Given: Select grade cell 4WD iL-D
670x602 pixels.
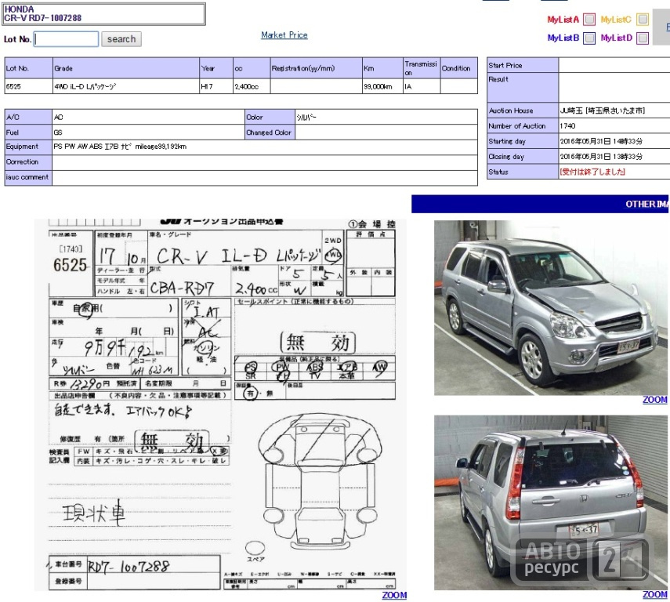Looking at the screenshot, I should point(126,86).
